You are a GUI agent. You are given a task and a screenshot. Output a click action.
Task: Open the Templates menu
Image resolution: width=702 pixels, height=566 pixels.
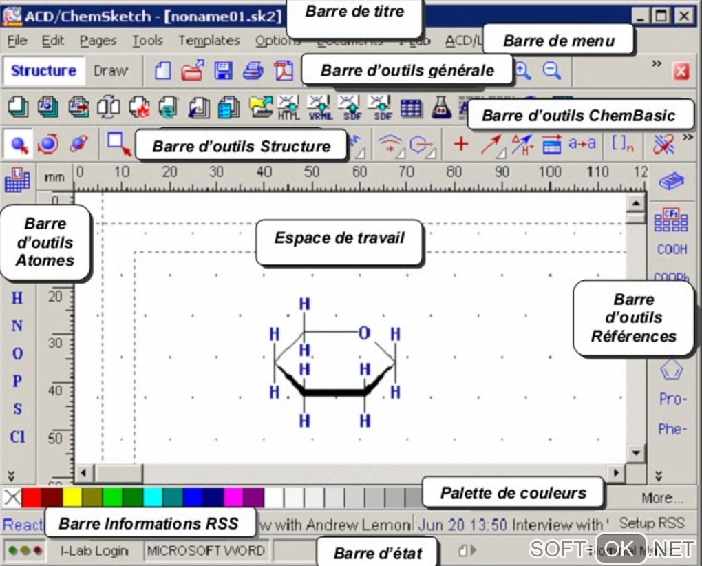209,41
